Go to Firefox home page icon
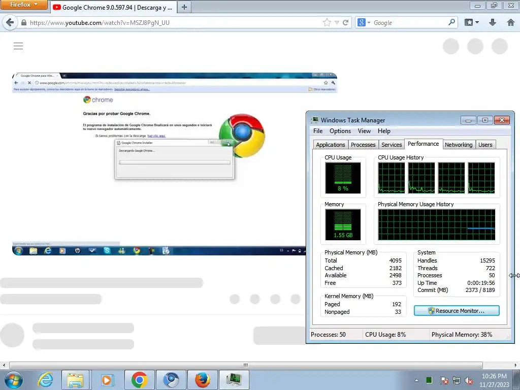 pyautogui.click(x=511, y=22)
